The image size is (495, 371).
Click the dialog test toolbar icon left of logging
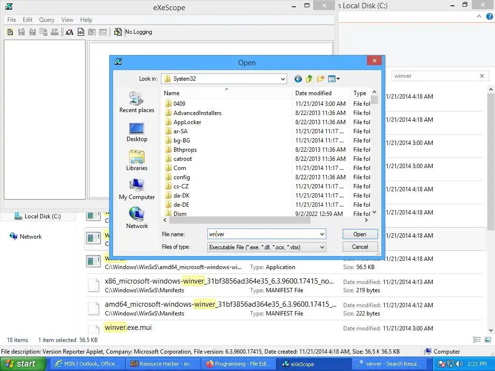[x=103, y=32]
